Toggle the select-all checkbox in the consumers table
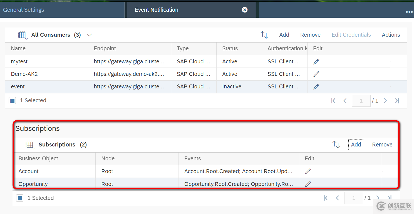This screenshot has width=414, height=214. tap(12, 100)
